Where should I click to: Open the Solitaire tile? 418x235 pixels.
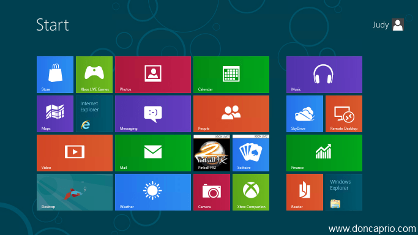click(x=251, y=153)
